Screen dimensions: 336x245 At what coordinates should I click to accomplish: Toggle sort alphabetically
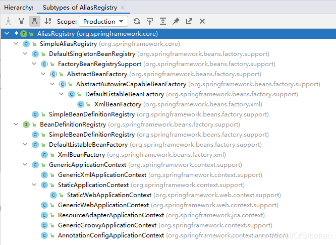48,21
